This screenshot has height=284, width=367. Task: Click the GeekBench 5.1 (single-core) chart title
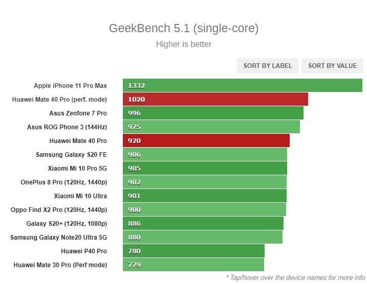(x=183, y=28)
